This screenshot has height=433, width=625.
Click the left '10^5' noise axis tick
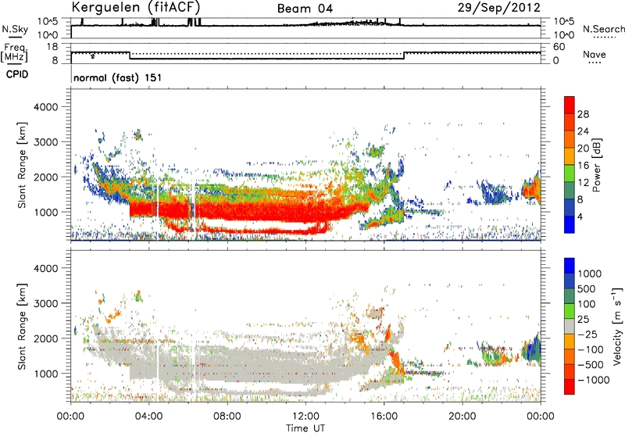click(48, 22)
